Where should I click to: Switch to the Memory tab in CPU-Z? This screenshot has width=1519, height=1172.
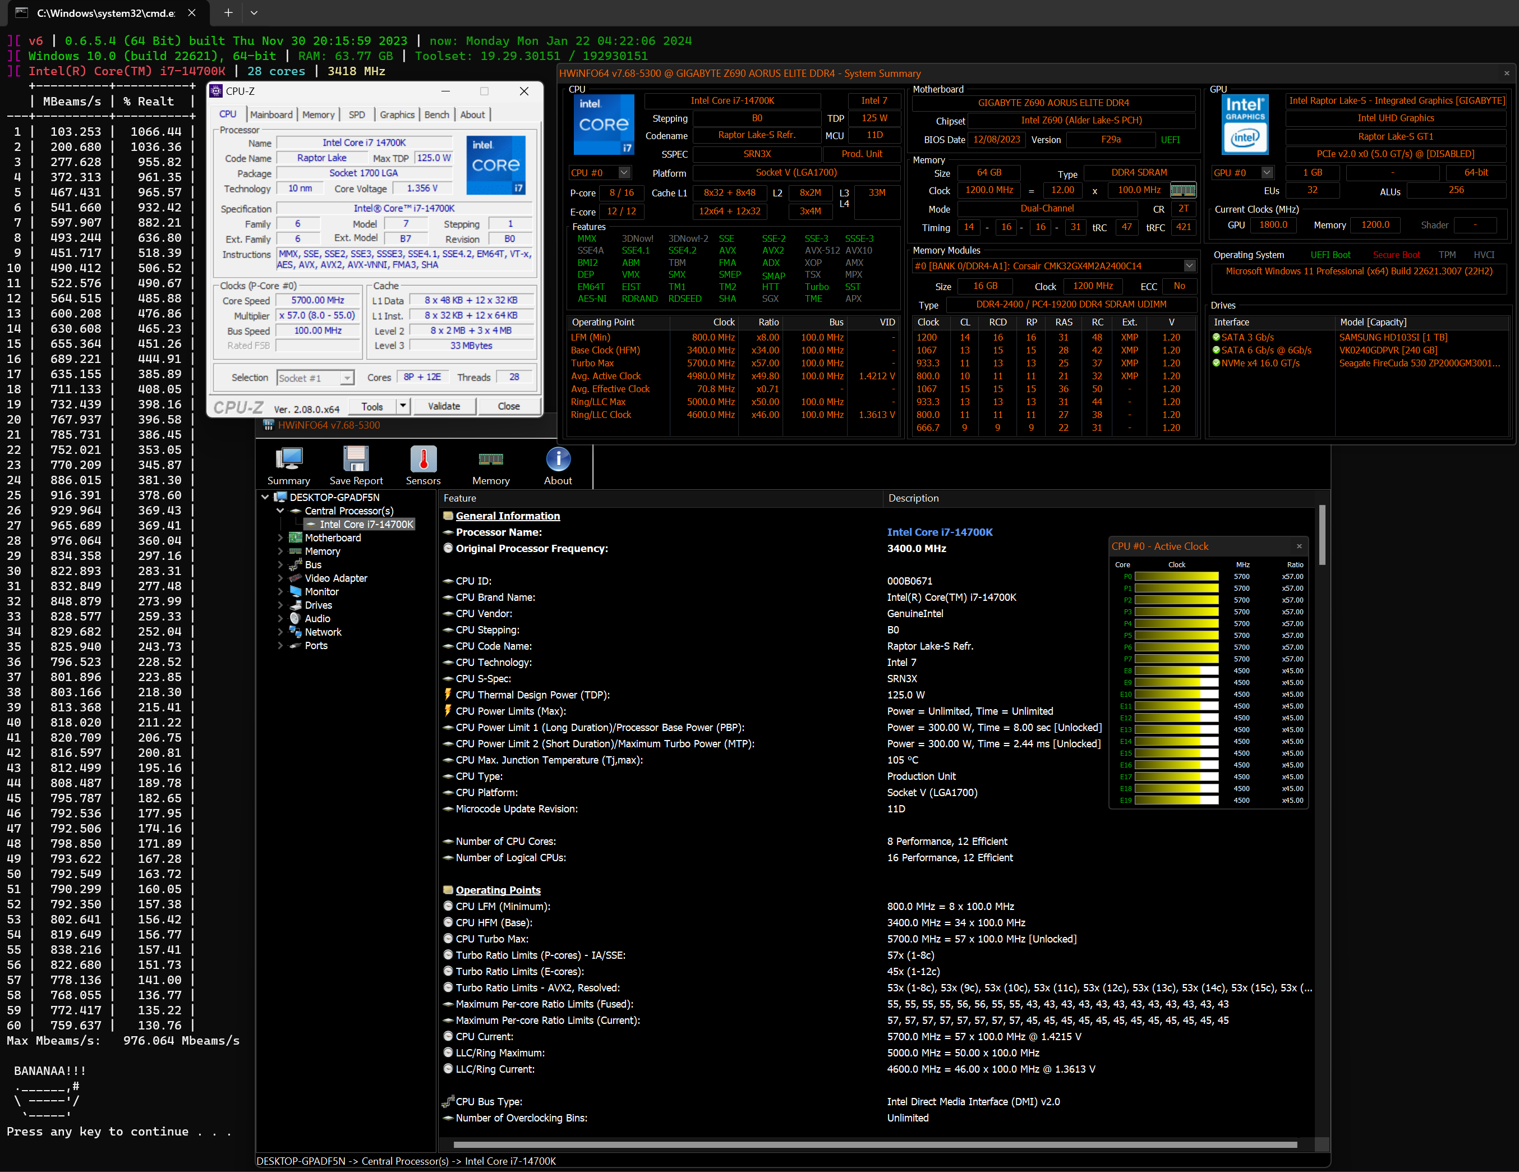[x=319, y=115]
